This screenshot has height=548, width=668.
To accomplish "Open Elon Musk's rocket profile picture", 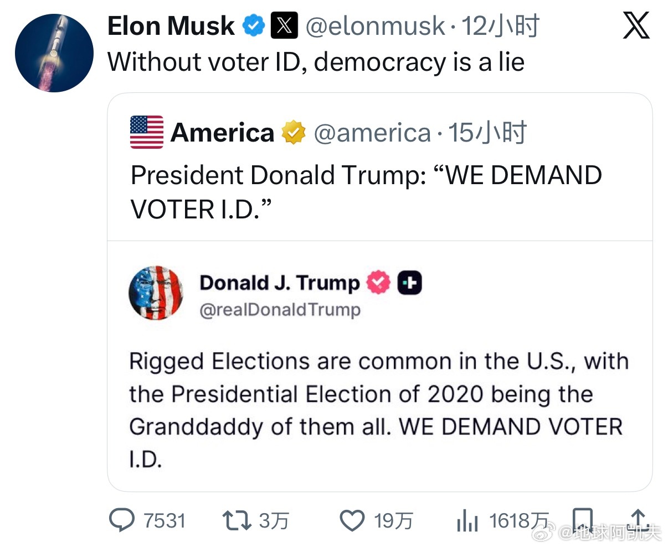I will point(54,53).
